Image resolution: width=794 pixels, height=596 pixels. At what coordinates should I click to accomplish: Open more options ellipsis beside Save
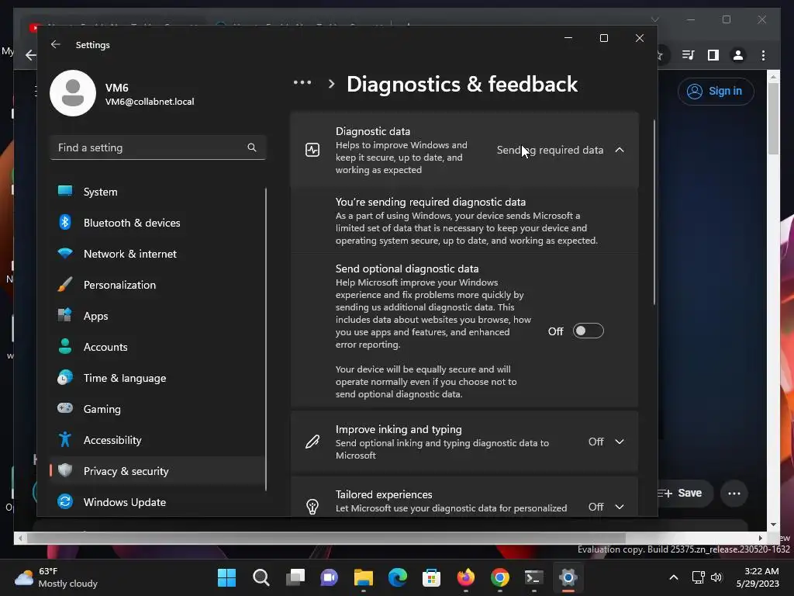734,493
